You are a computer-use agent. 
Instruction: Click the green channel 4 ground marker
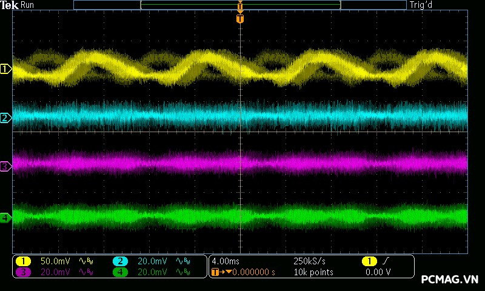[5, 218]
